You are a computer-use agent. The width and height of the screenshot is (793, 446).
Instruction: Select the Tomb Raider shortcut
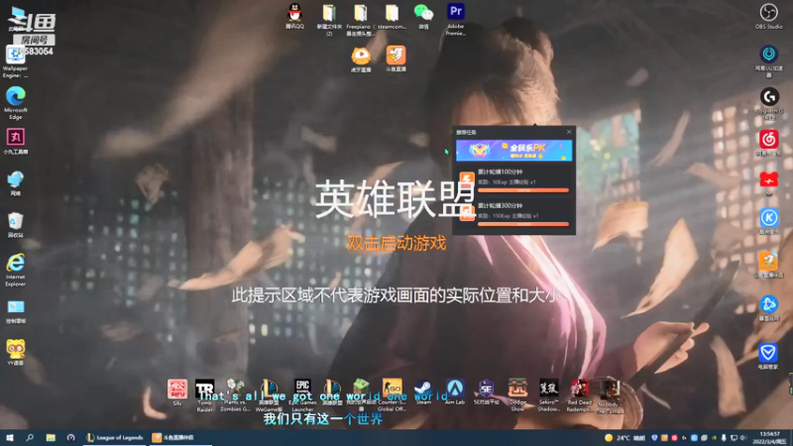tap(205, 395)
